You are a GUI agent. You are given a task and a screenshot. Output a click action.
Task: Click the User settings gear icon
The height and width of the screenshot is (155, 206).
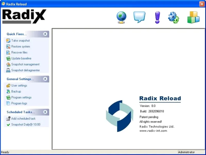[8, 86]
